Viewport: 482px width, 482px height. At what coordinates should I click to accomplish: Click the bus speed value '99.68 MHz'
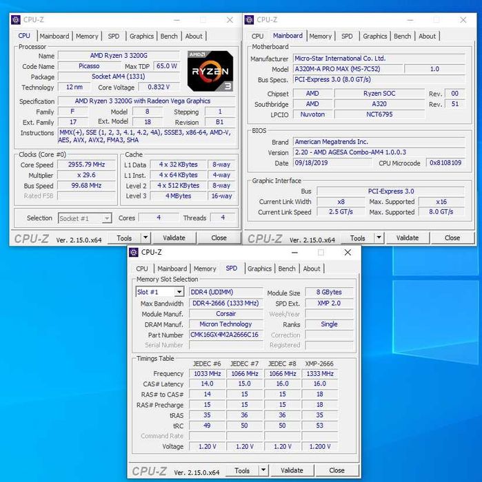pos(86,185)
